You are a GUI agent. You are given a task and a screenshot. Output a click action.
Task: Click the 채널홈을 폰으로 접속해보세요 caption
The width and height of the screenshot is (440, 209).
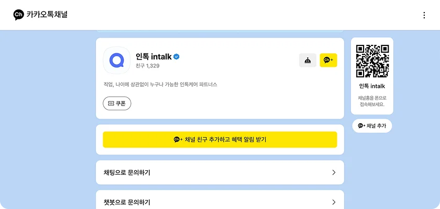372,101
